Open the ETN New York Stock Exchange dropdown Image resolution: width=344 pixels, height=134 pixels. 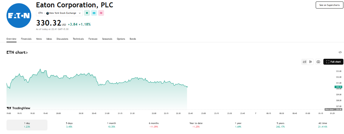tap(60, 13)
